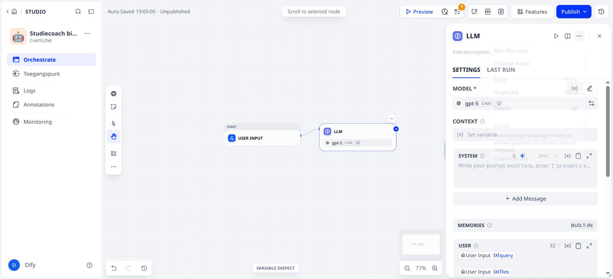Screen dimensions: 613x279
Task: Expand the System prompt editor
Action: (589, 156)
